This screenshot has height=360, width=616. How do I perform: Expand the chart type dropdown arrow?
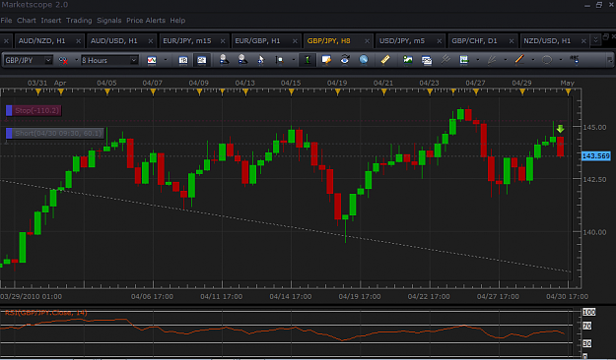(x=166, y=60)
